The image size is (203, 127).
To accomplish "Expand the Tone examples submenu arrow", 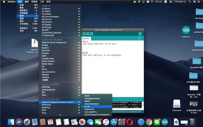I will pyautogui.click(x=79, y=113).
